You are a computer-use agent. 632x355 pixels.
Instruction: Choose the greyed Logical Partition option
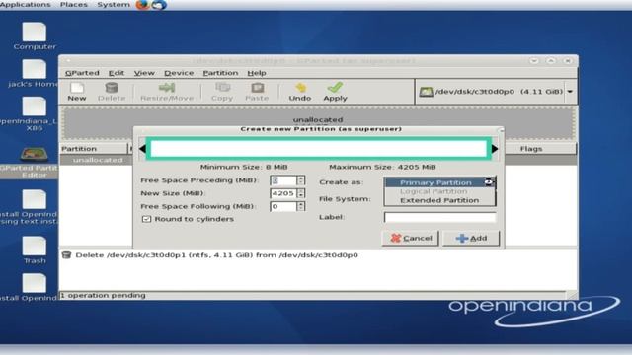coord(434,191)
